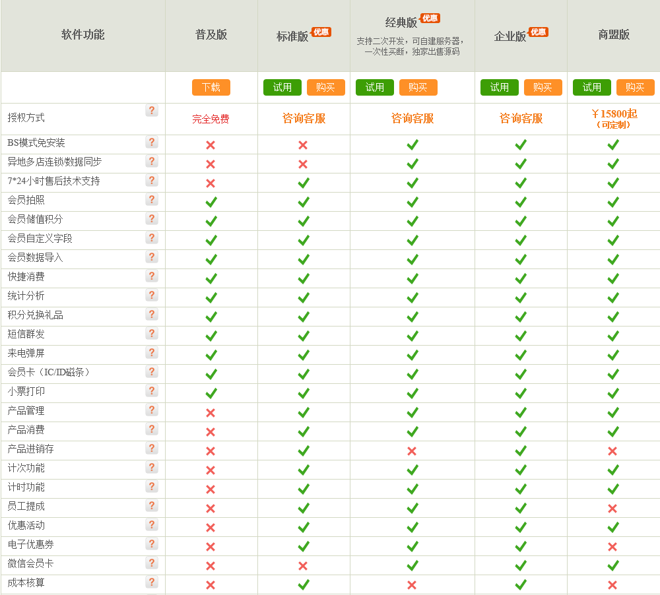This screenshot has width=660, height=595.
Task: Click 购买 button under 商盟版
Action: pyautogui.click(x=635, y=87)
